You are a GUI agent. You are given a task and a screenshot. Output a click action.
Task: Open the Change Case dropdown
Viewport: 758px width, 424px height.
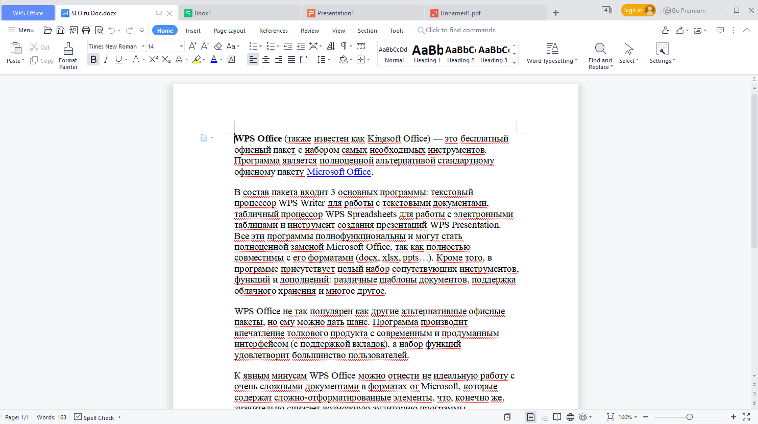click(233, 46)
